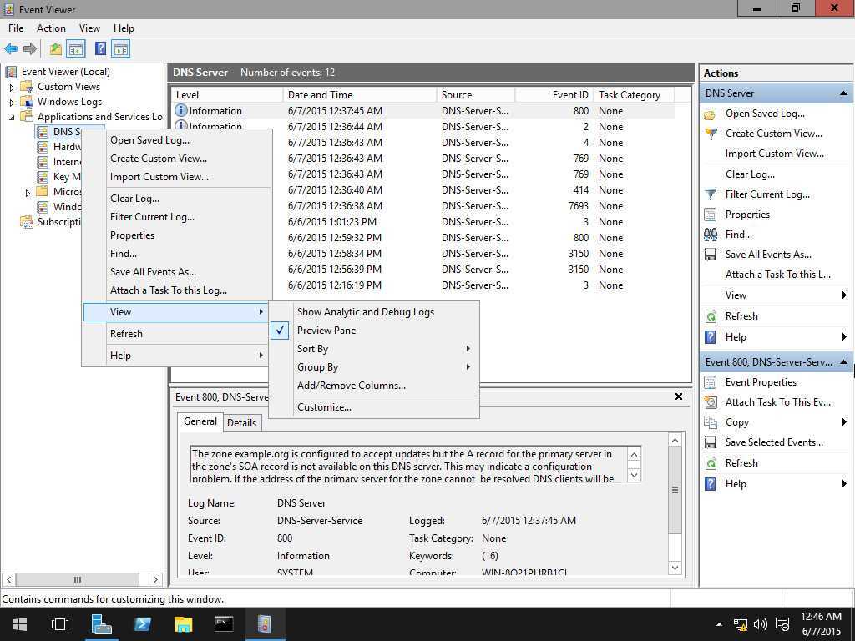
Task: Click Attach Task To This Event icon
Action: [x=711, y=402]
